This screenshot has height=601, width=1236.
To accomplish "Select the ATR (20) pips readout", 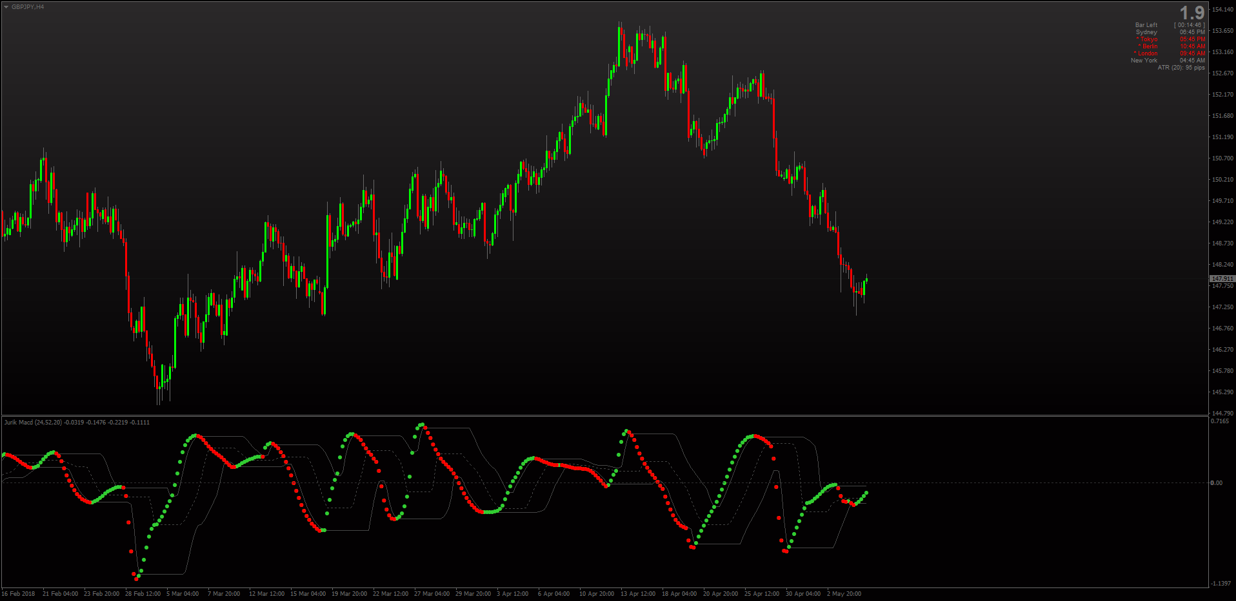I will (x=1181, y=68).
